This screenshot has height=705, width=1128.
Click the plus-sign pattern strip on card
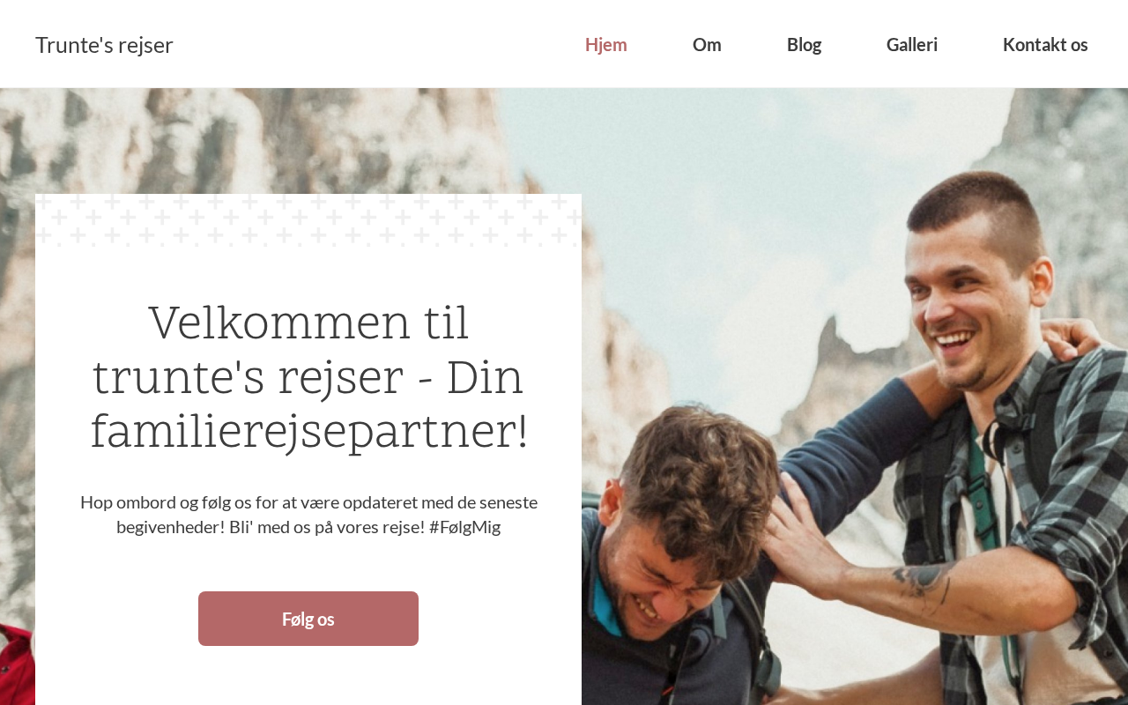(x=308, y=220)
